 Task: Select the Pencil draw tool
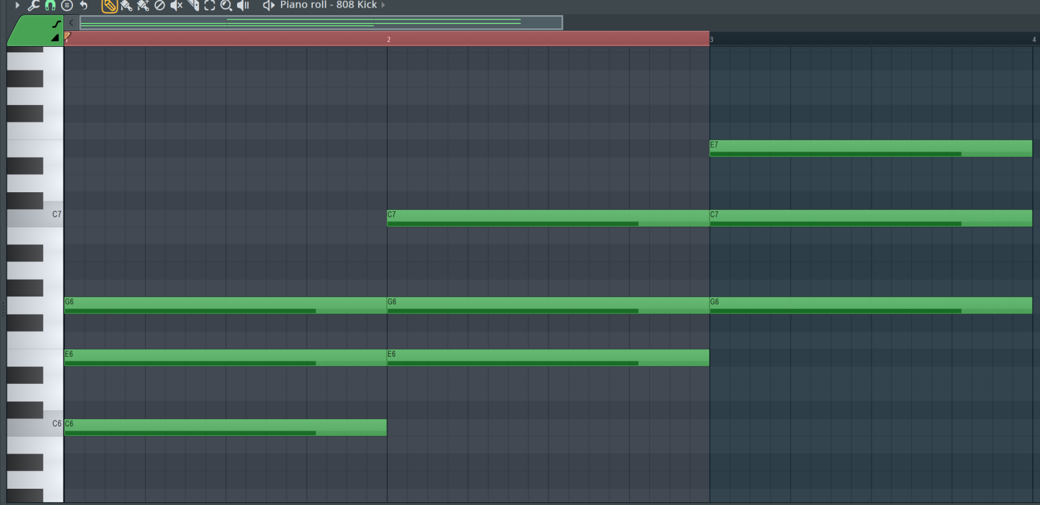click(109, 5)
